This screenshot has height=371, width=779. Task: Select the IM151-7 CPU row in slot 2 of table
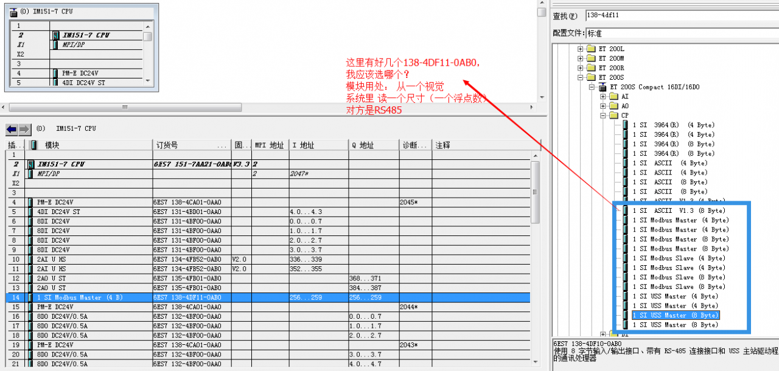click(x=268, y=164)
